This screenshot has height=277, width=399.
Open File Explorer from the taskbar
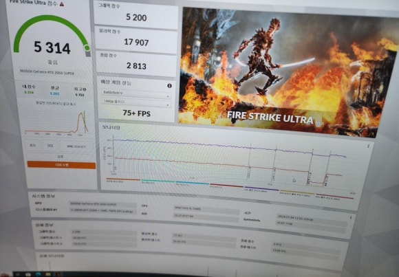[47, 274]
